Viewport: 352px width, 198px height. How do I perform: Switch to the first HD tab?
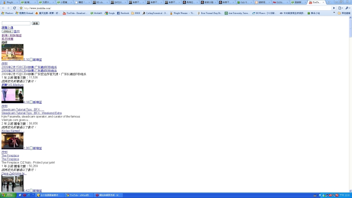pos(100,2)
